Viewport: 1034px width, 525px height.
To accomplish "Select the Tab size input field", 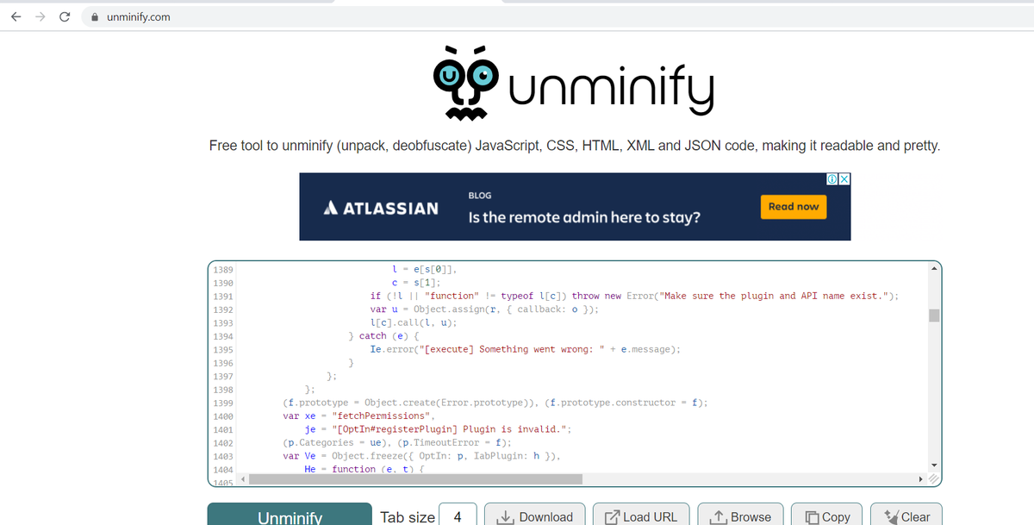I will click(x=458, y=516).
